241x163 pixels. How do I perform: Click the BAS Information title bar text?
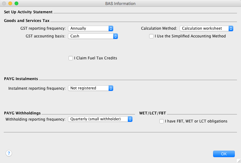pos(120,3)
